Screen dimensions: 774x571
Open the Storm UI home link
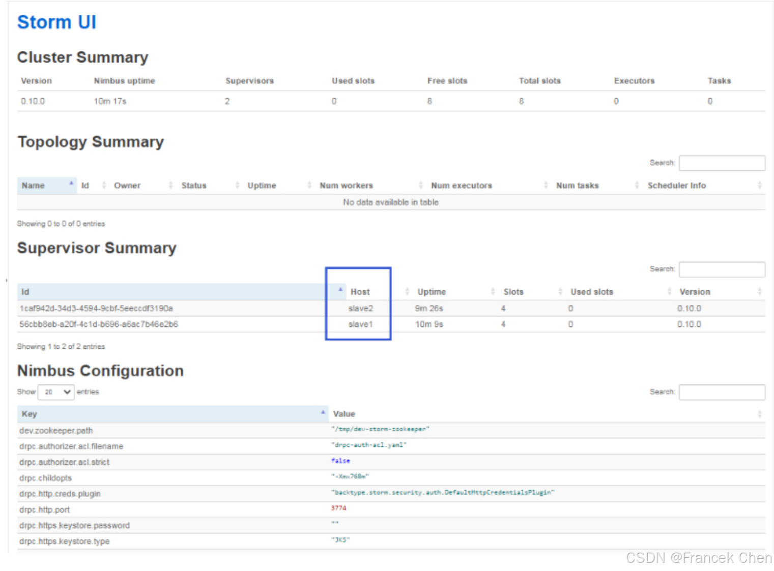click(56, 22)
